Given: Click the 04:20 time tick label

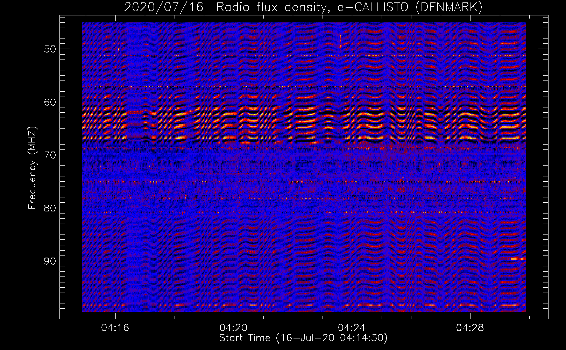Looking at the screenshot, I should 233,328.
